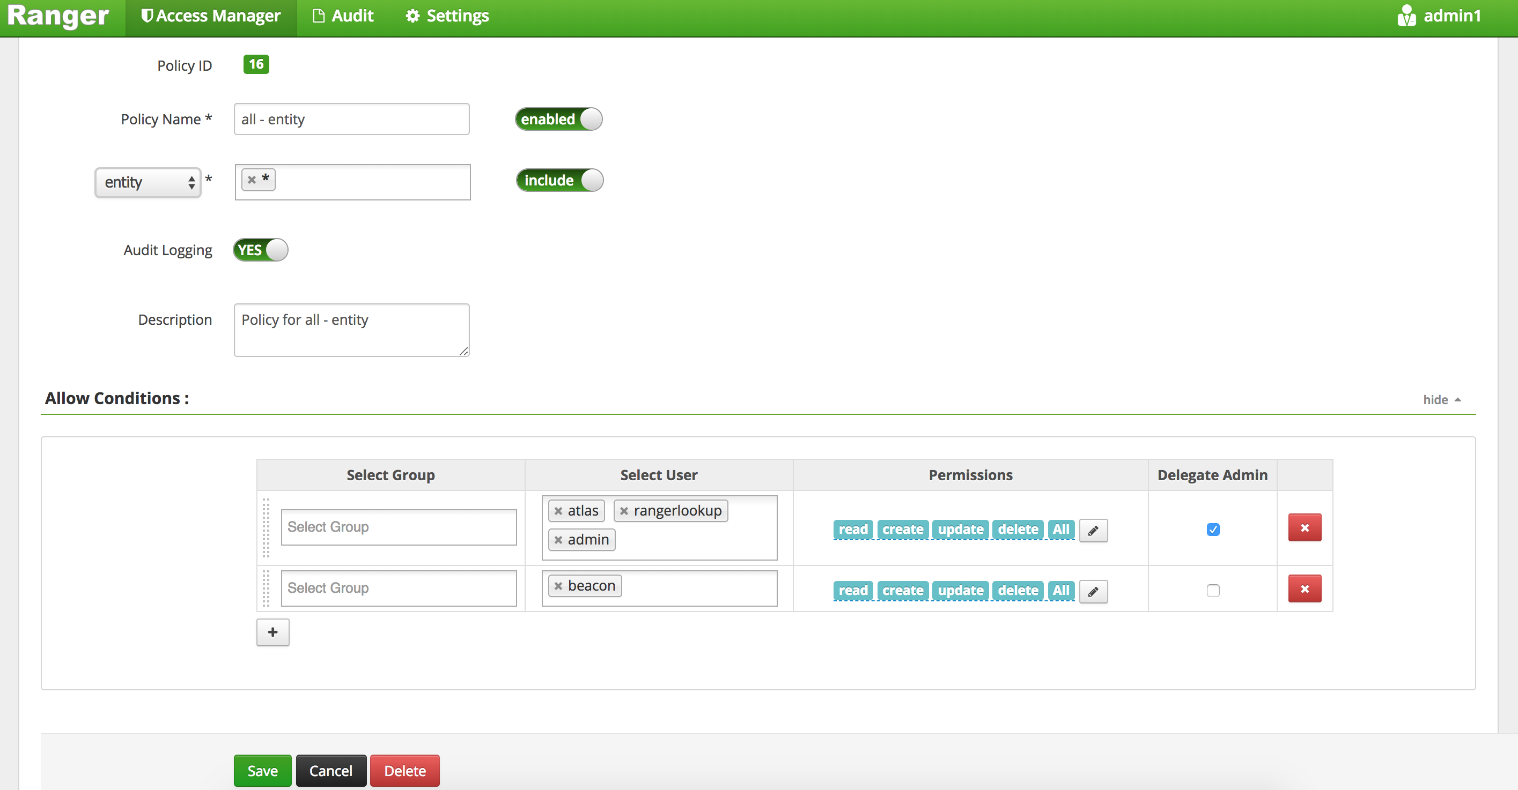The image size is (1518, 790).
Task: Remove user rangerlookup from first row
Action: click(x=624, y=510)
